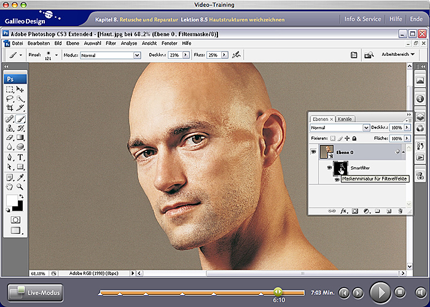
Task: Toggle lock transparent pixels next to Fixieren
Action: point(333,139)
